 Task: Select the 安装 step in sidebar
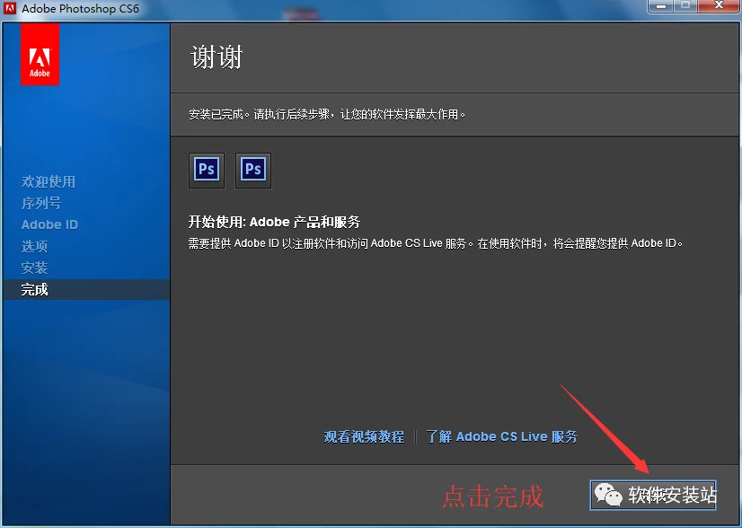(34, 268)
